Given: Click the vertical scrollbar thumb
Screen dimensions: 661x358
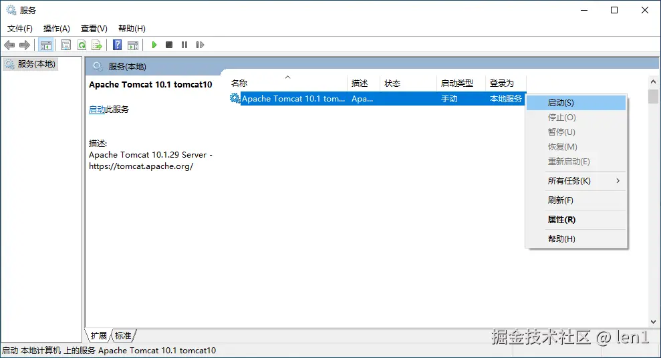Looking at the screenshot, I should (653, 96).
